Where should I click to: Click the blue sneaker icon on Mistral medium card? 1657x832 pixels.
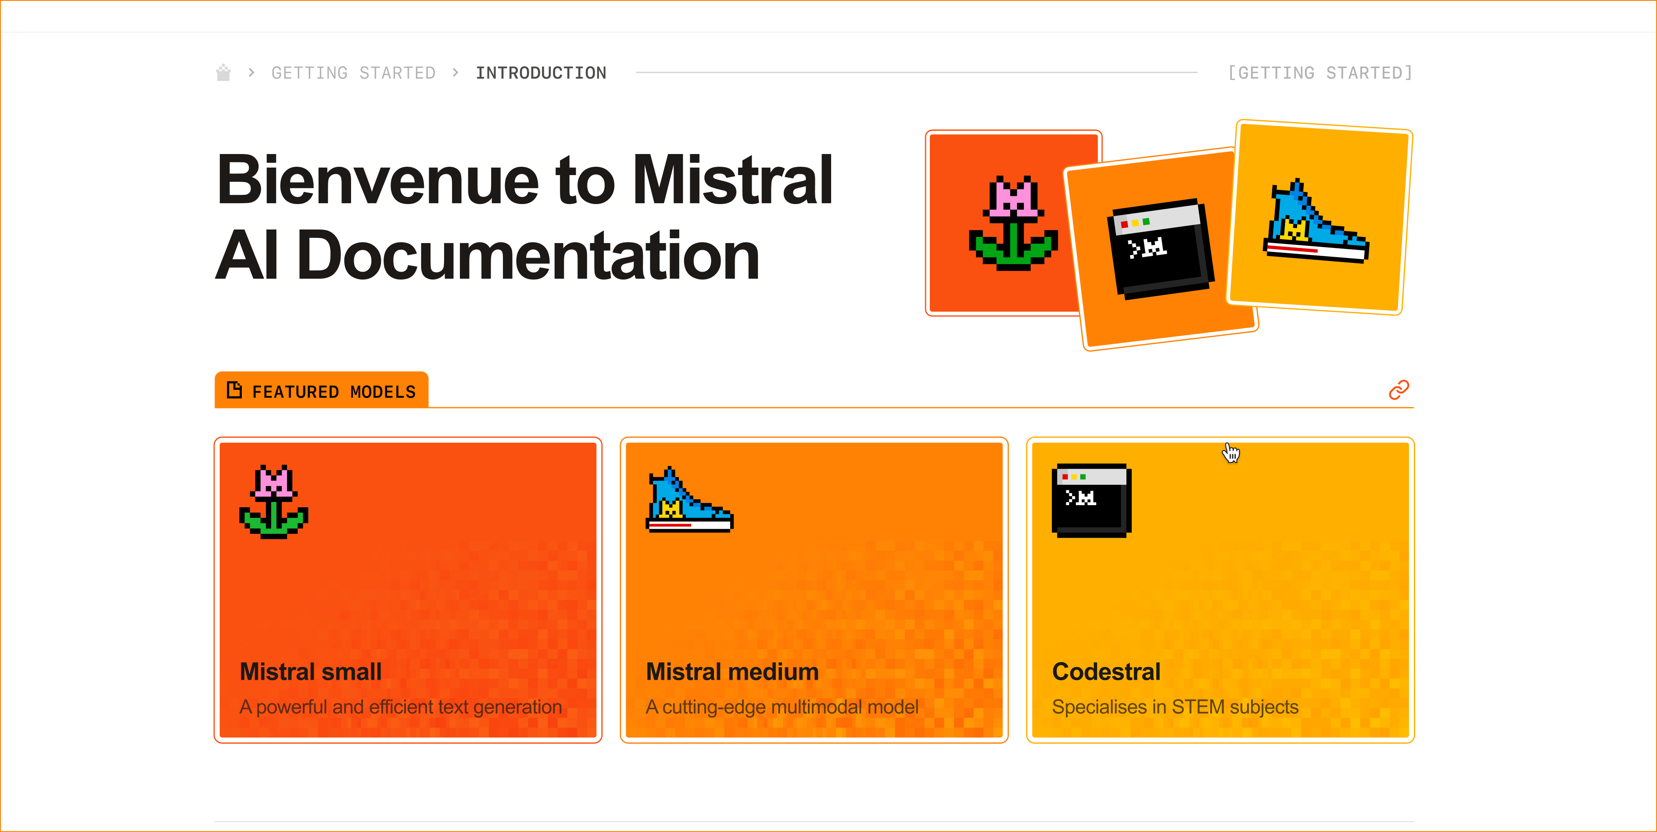689,500
